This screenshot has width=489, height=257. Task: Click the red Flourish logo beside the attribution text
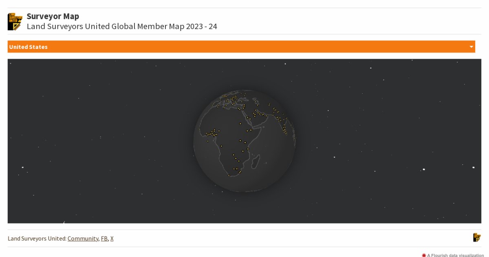click(424, 255)
